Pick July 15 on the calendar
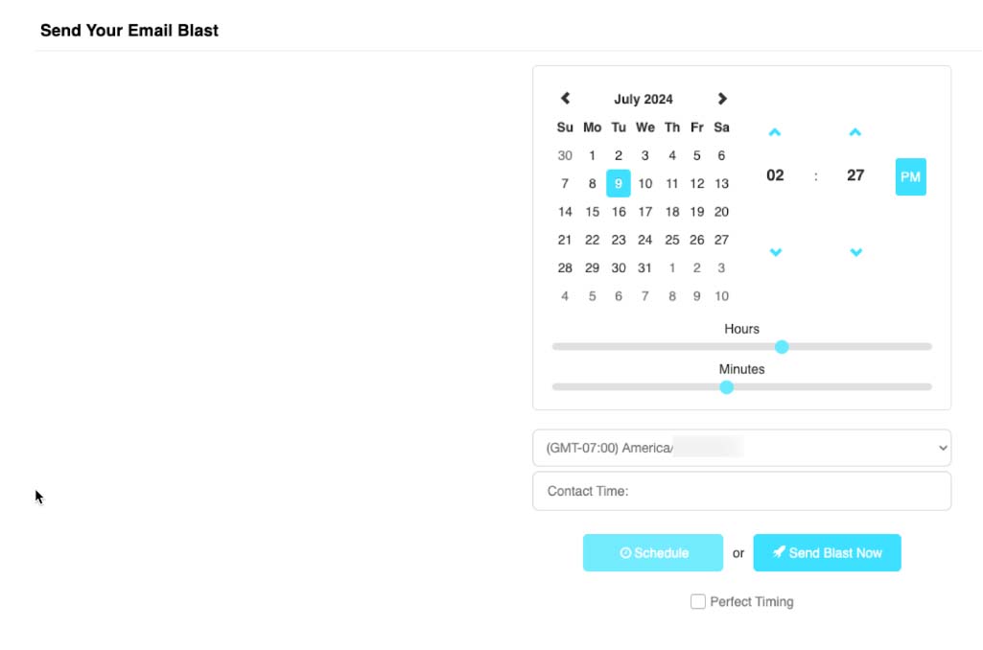The image size is (983, 650). coord(592,212)
